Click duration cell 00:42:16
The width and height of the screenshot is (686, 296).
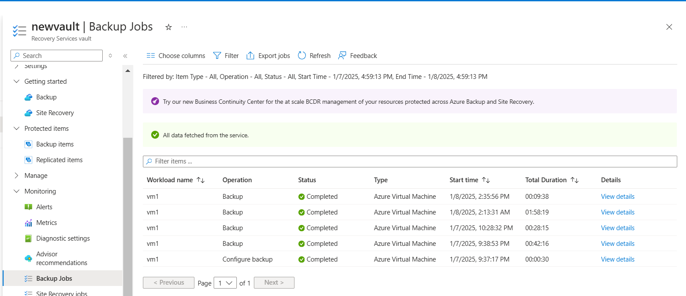[537, 244]
